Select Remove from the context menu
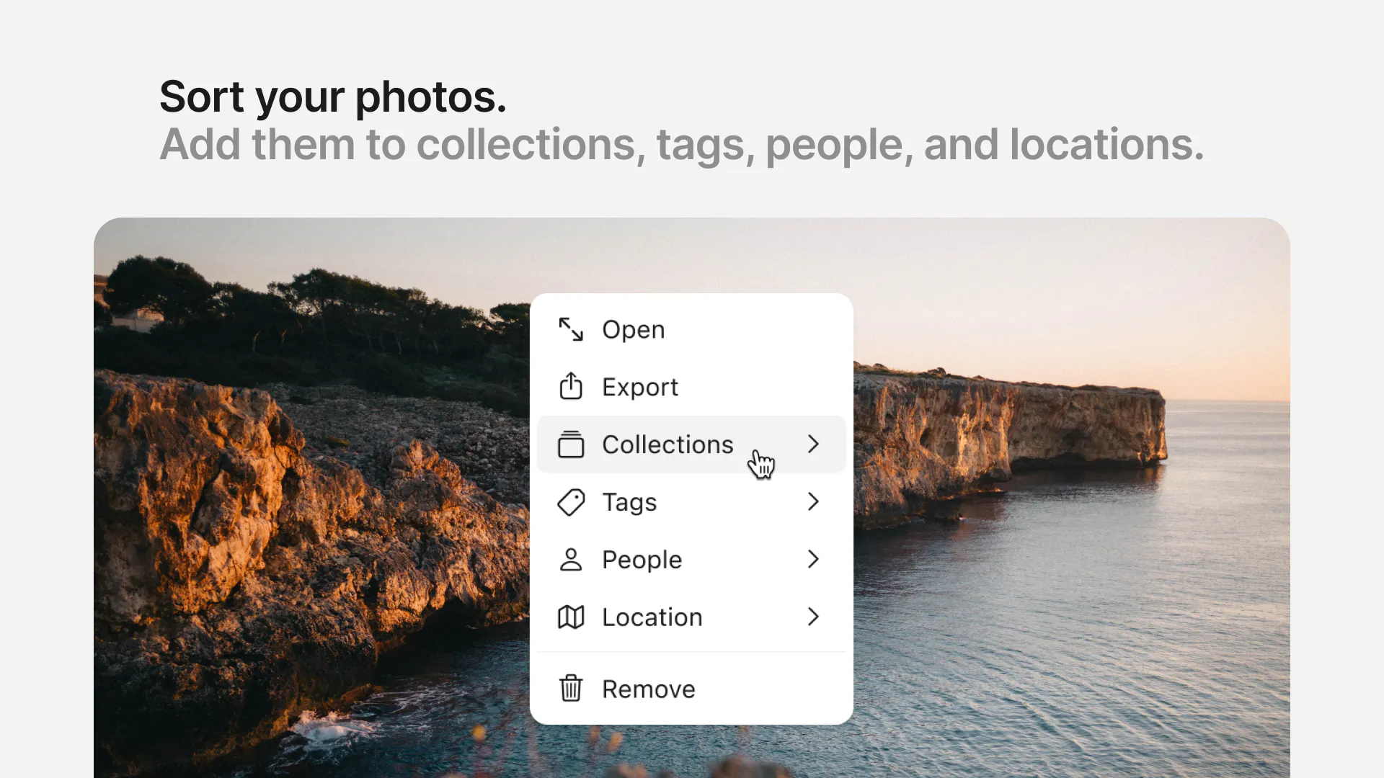The height and width of the screenshot is (778, 1384). coord(691,689)
